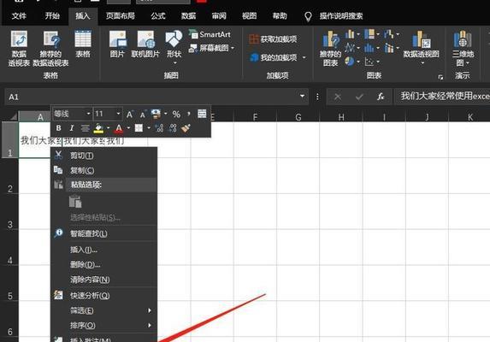The image size is (490, 342).
Task: Insert a Table (表格)
Action: pyautogui.click(x=83, y=44)
